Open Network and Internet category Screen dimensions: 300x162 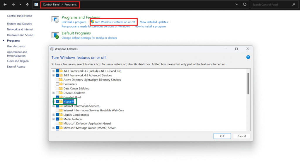[x=20, y=29]
